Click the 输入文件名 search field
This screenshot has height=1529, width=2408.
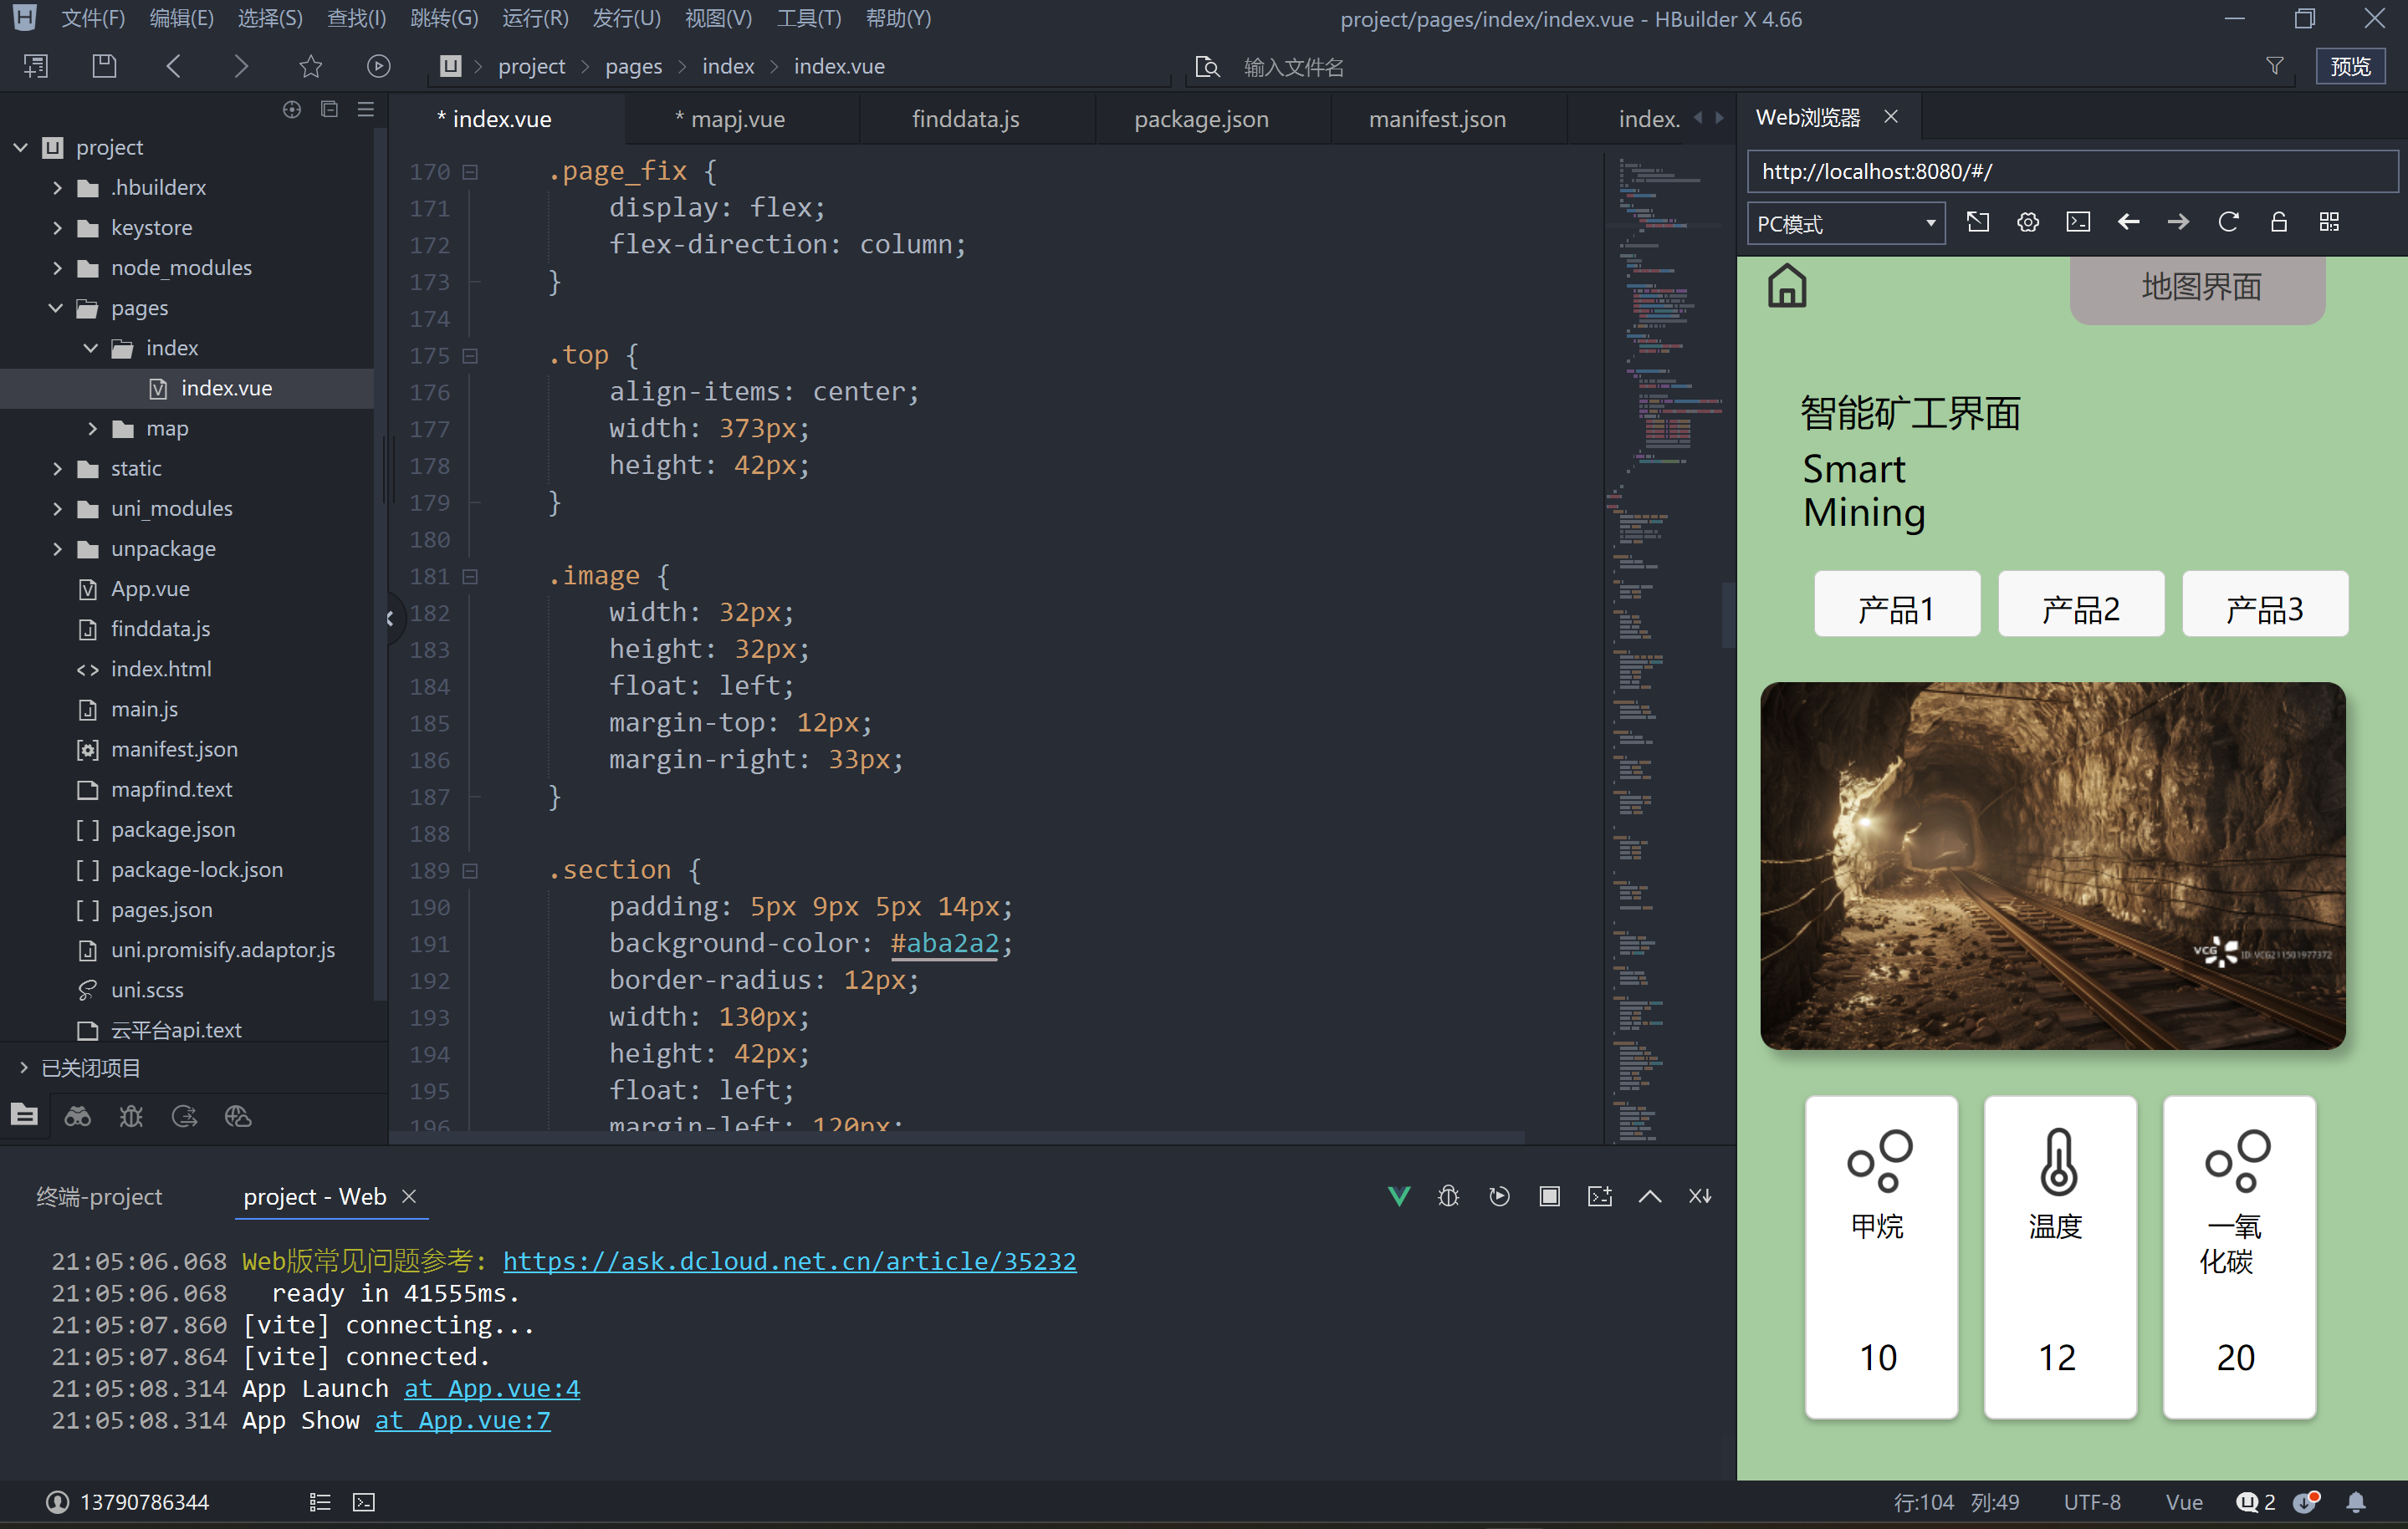[1293, 67]
